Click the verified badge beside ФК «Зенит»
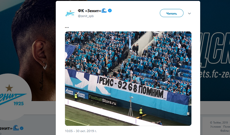The width and height of the screenshot is (230, 135). (x=110, y=10)
